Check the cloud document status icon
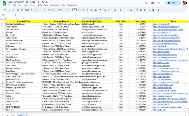189x116 pixels. tap(47, 2)
